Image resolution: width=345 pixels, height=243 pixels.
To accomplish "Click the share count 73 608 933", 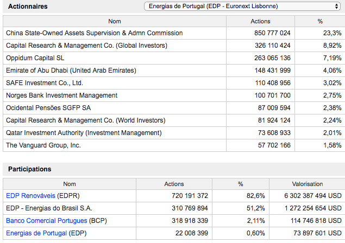I will coord(274,133).
